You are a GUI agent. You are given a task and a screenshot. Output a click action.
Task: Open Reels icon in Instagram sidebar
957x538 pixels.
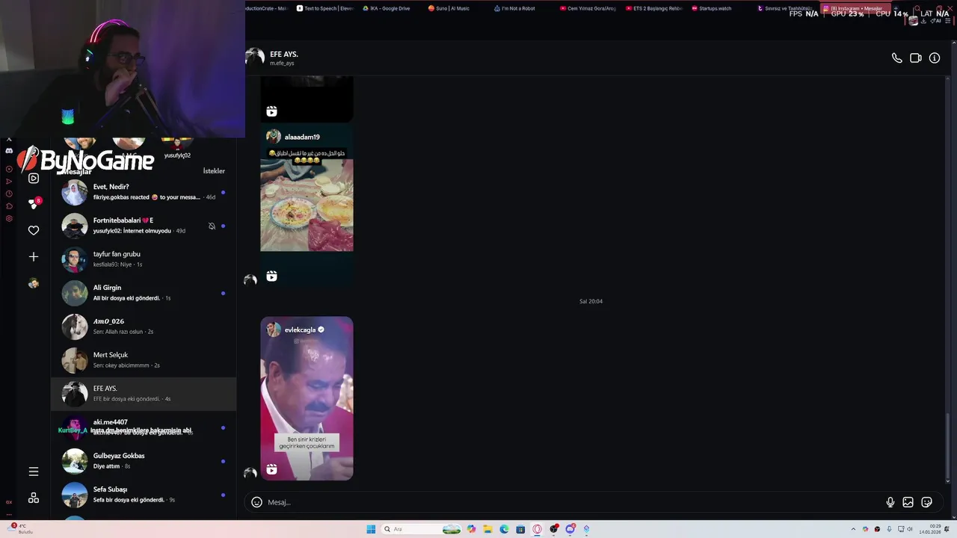(34, 178)
